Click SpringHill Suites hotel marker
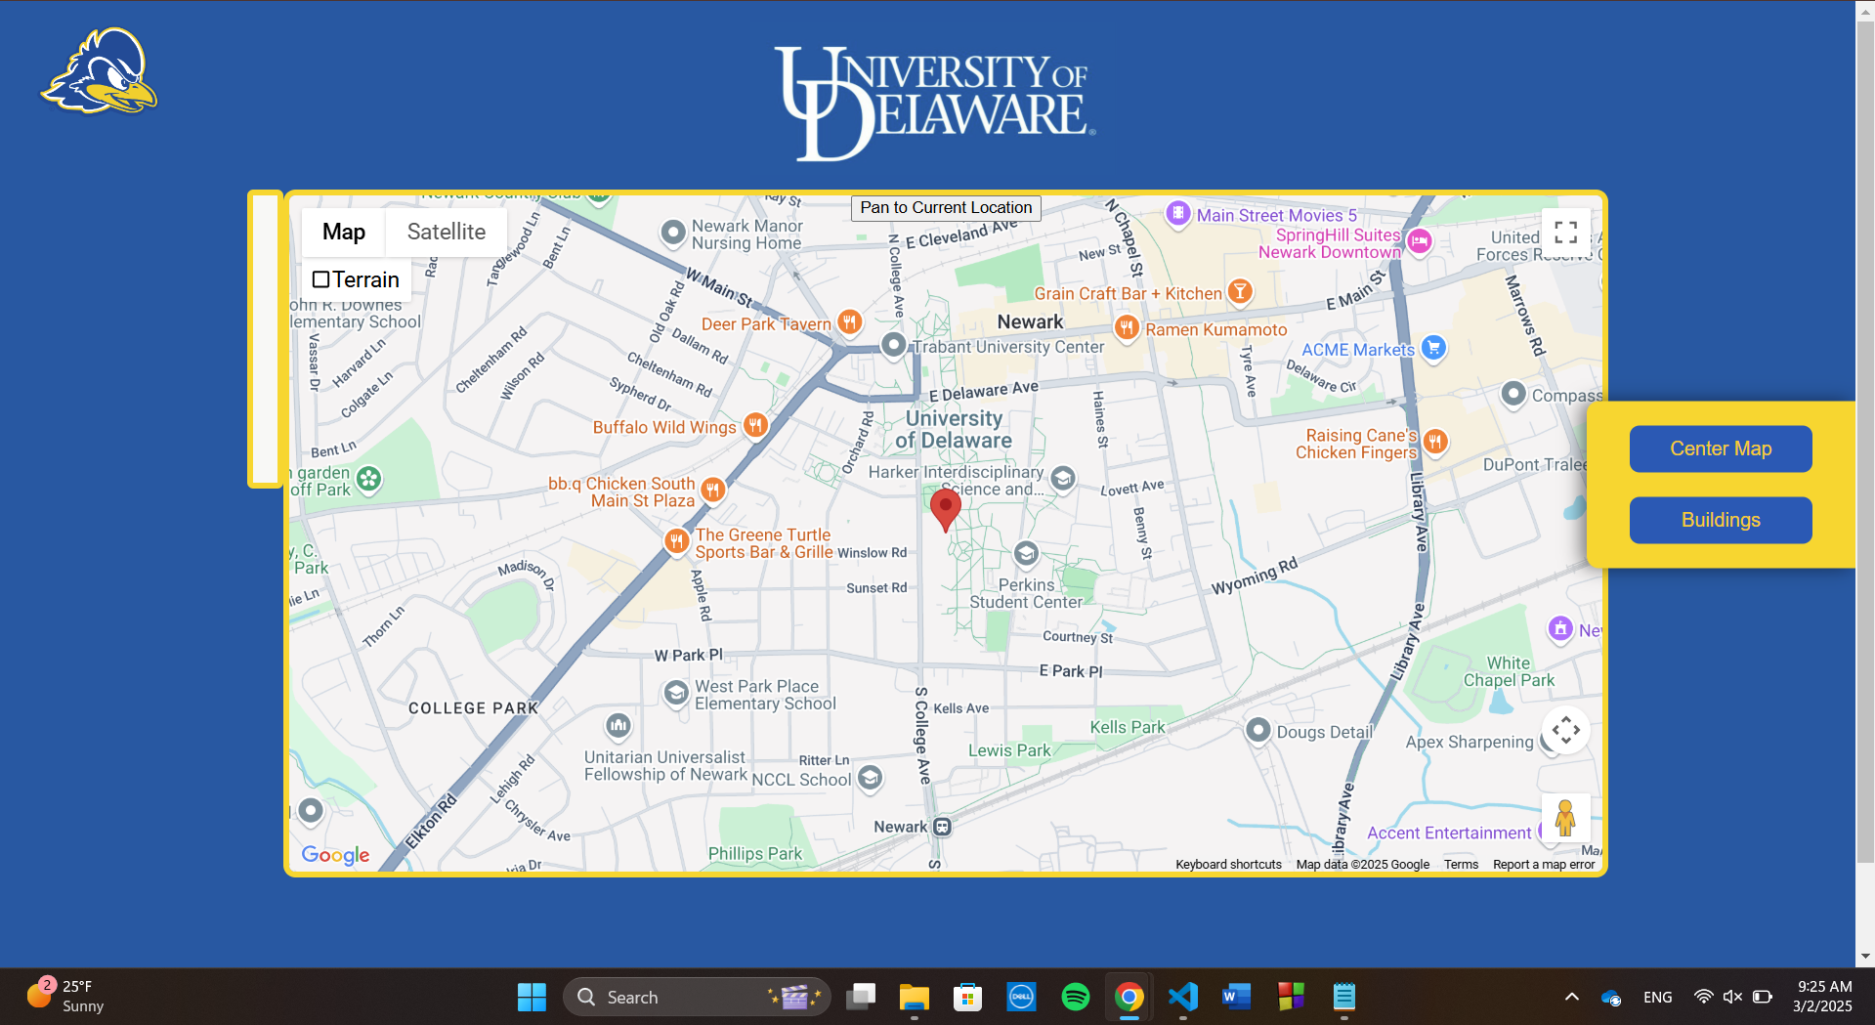 (1420, 240)
